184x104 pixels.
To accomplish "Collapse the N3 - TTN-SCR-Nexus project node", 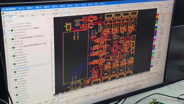I will 9,31.
